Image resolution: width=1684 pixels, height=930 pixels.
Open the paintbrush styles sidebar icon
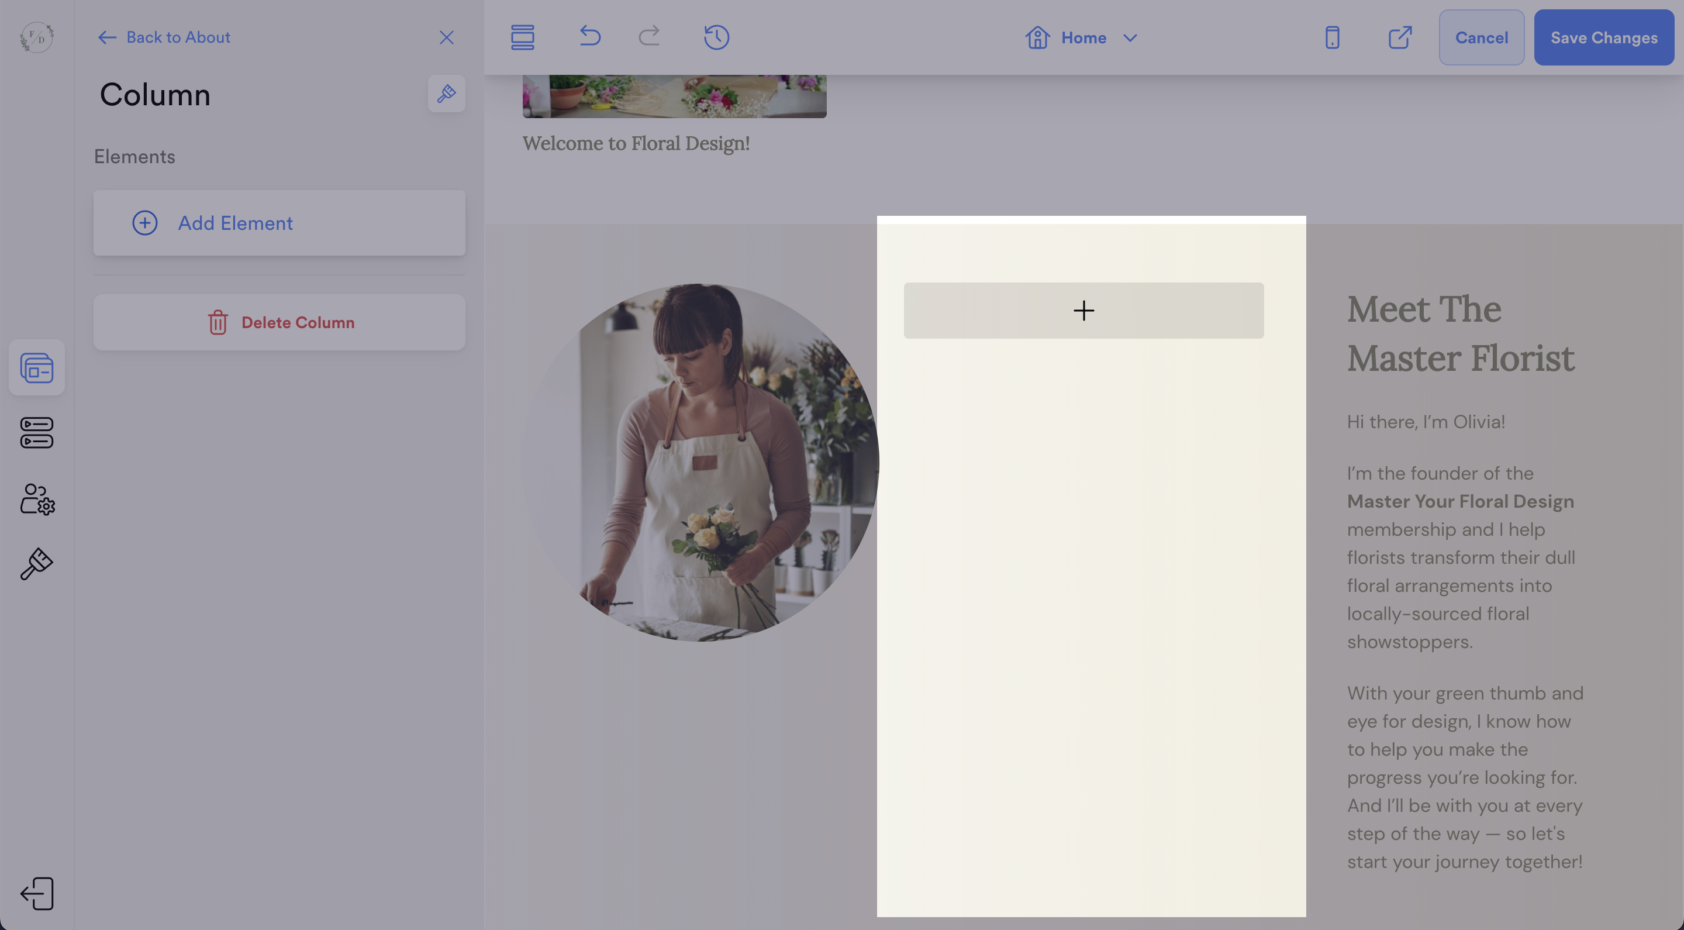pyautogui.click(x=37, y=564)
